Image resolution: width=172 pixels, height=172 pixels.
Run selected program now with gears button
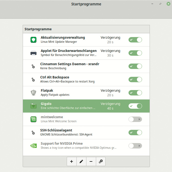point(101,161)
